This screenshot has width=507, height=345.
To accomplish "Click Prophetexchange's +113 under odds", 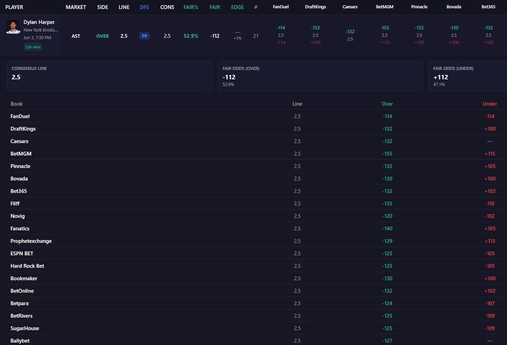I will pos(490,241).
